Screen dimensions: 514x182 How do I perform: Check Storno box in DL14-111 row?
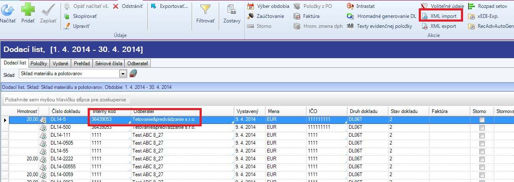482,135
